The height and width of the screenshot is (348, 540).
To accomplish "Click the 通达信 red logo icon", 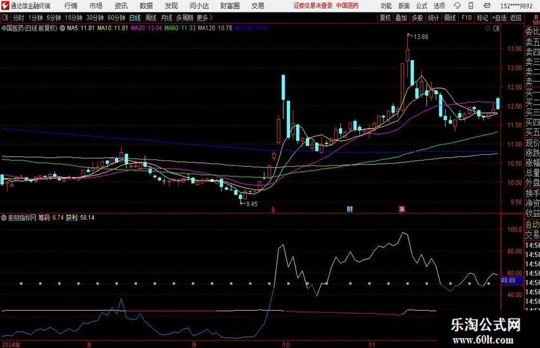I will pos(5,6).
